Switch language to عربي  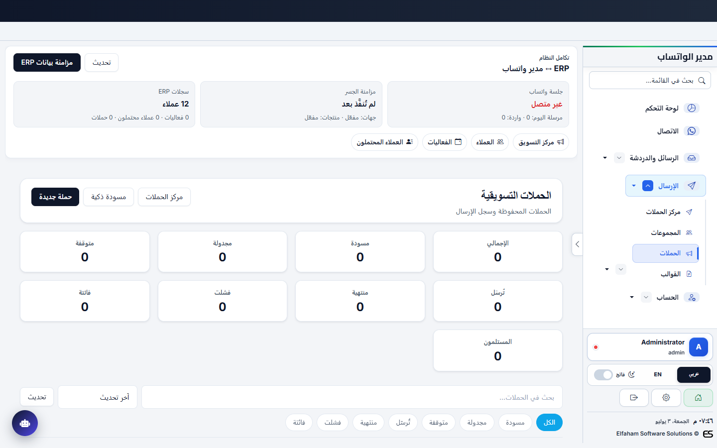[x=694, y=375]
